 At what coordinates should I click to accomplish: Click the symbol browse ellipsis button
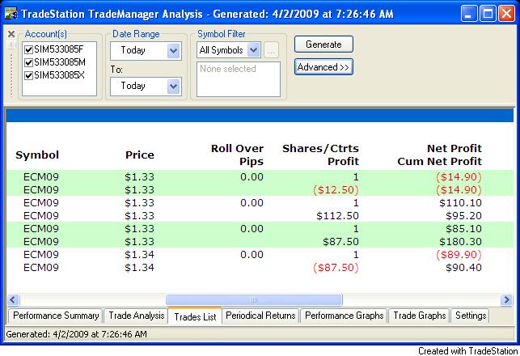(x=271, y=50)
